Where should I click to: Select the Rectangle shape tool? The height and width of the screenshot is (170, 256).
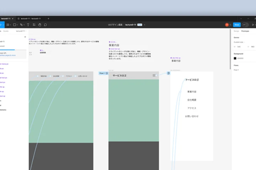coord(14,25)
